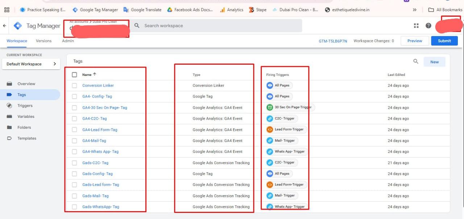This screenshot has height=219, width=464.
Task: Switch to the Admin tab
Action: 68,41
